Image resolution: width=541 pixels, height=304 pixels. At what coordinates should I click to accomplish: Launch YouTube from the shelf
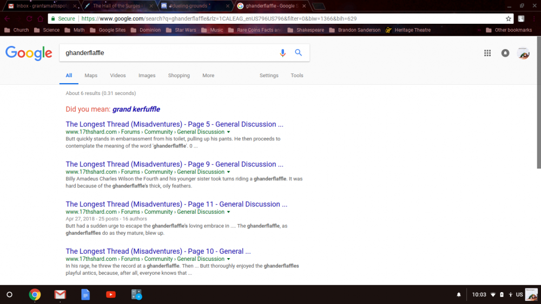111,295
